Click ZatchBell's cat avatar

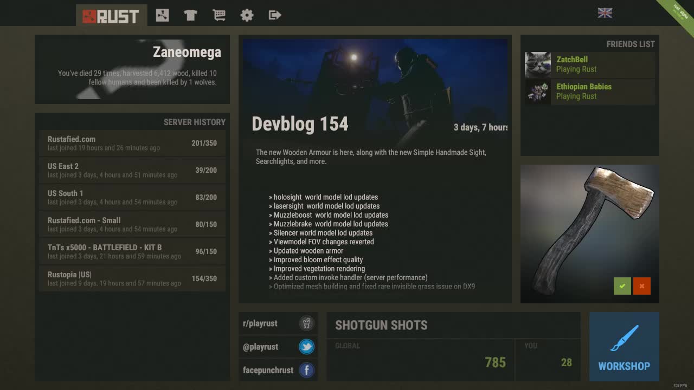point(538,65)
